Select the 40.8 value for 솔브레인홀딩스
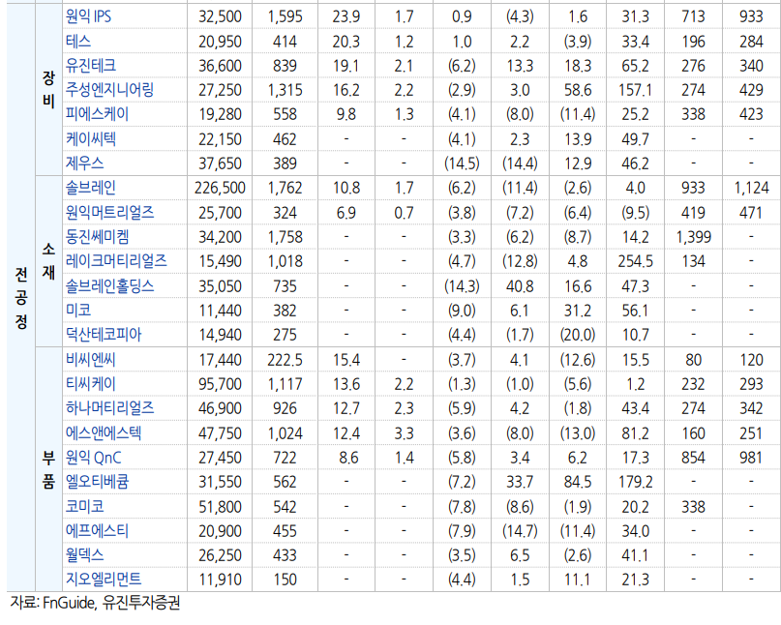The image size is (781, 625). pyautogui.click(x=520, y=286)
